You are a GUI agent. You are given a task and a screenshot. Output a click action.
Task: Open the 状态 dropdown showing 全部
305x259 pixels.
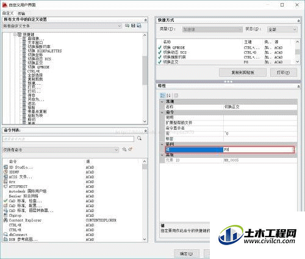coord(282,29)
